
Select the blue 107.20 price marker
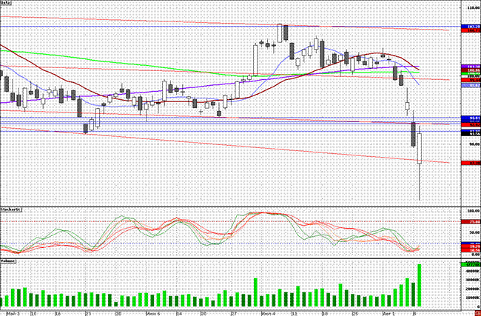(471, 27)
